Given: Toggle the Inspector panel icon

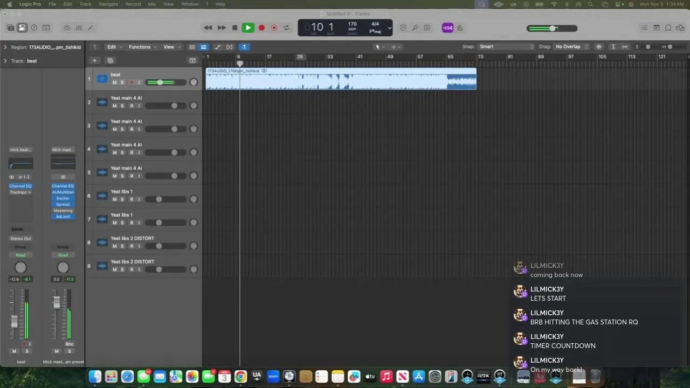Looking at the screenshot, I should coord(22,27).
